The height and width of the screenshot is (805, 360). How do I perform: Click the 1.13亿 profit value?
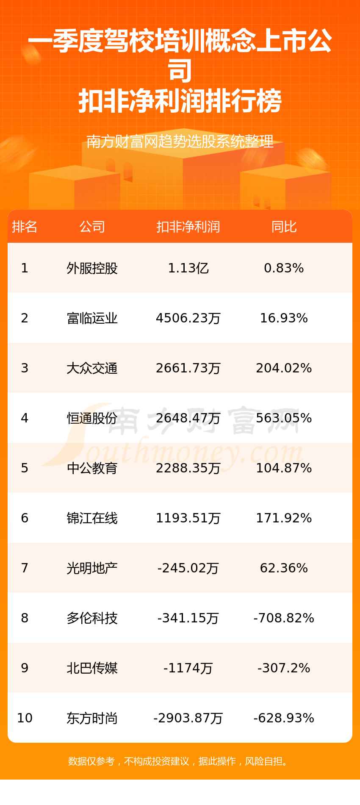(x=188, y=268)
